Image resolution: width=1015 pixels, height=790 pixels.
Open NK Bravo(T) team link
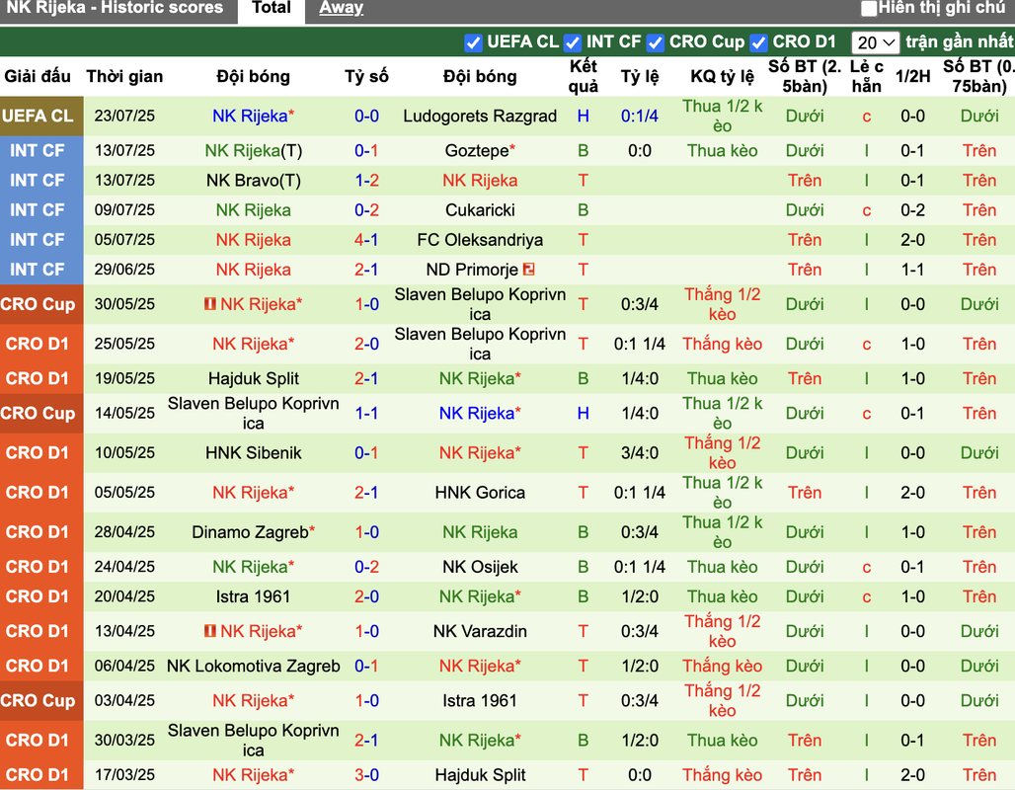[253, 181]
